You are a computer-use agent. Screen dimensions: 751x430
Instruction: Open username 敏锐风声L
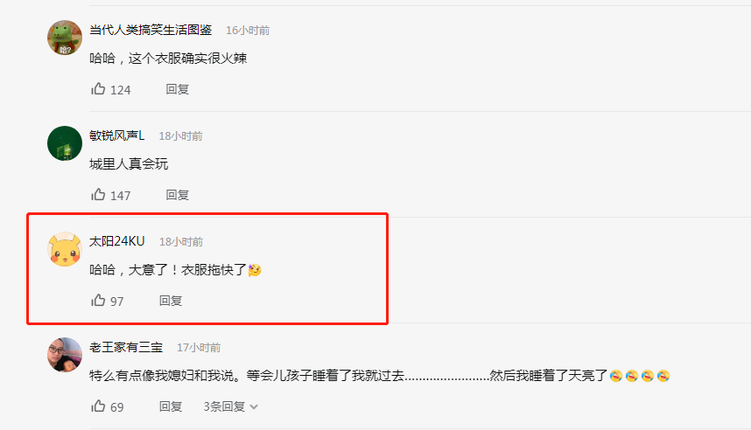point(117,135)
